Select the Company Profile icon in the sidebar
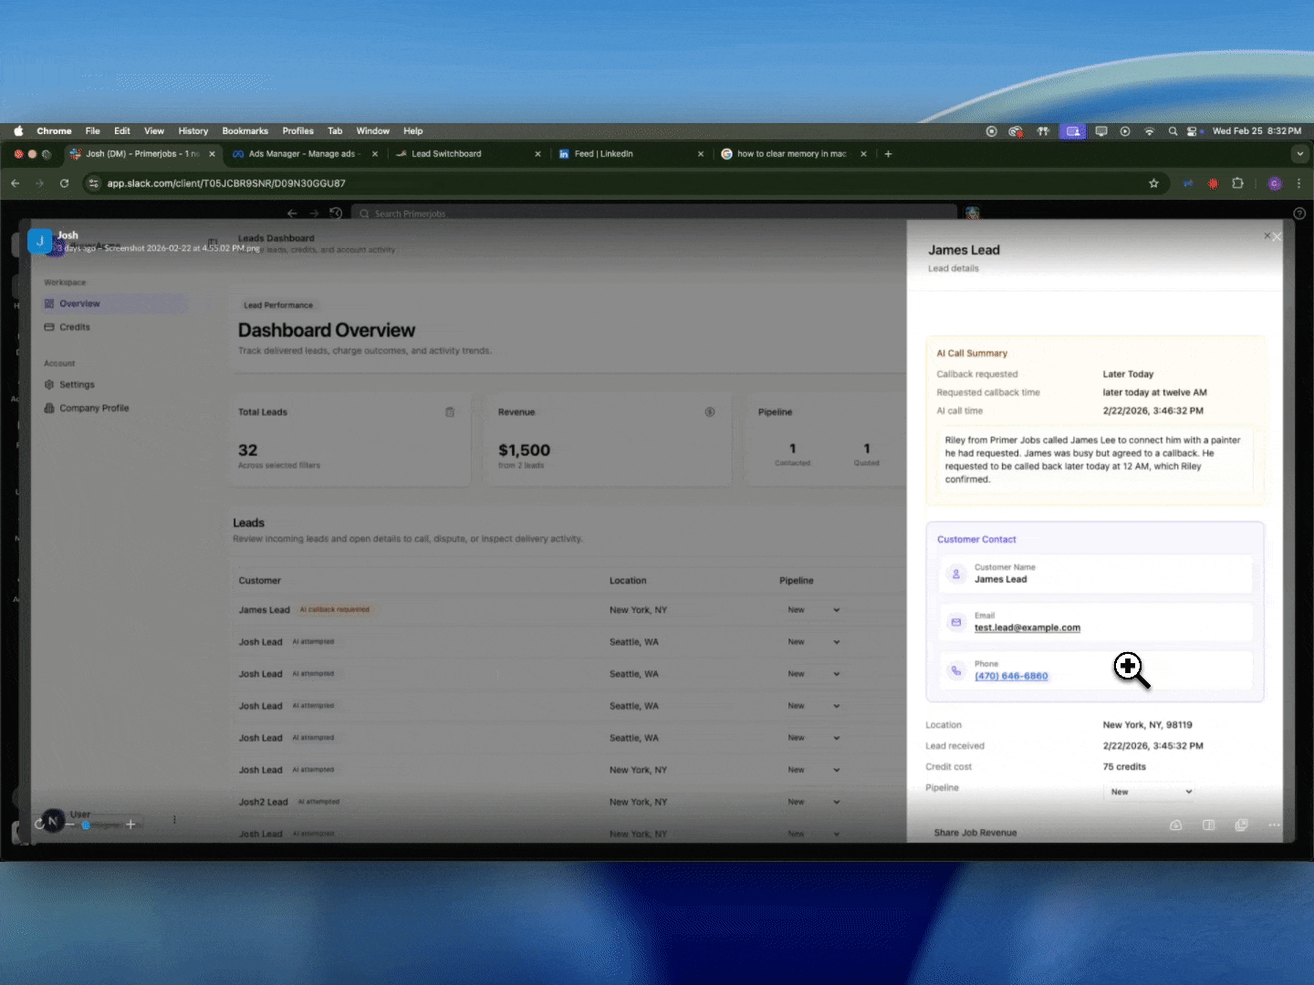 pos(50,408)
